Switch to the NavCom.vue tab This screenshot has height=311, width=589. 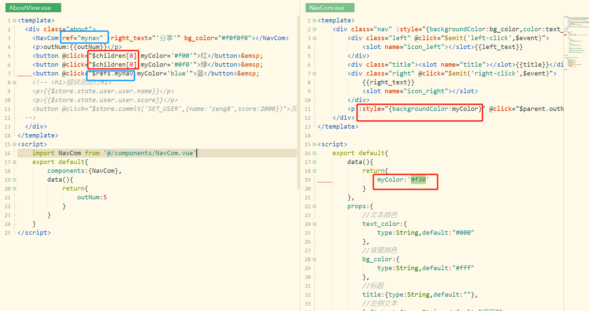point(330,7)
